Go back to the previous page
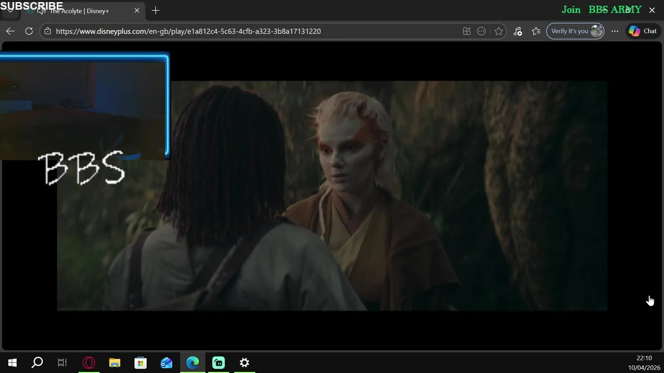The image size is (664, 373). pos(10,31)
